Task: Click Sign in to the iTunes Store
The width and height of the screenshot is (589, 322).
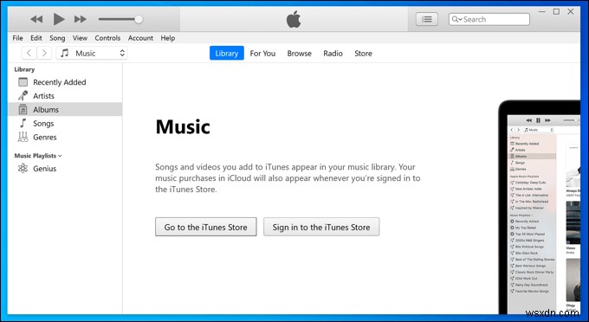Action: click(x=321, y=227)
